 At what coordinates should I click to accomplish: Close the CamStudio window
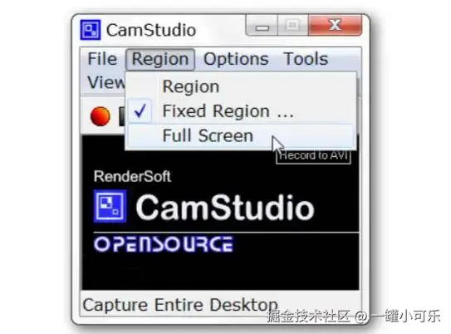coord(335,25)
